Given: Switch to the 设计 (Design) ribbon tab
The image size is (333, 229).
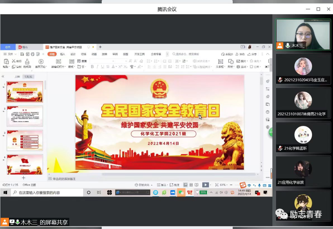Looking at the screenshot, I should coord(73,54).
